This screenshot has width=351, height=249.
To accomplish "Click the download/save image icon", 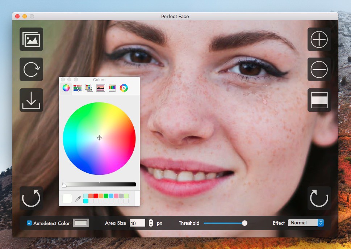I will coord(31,100).
